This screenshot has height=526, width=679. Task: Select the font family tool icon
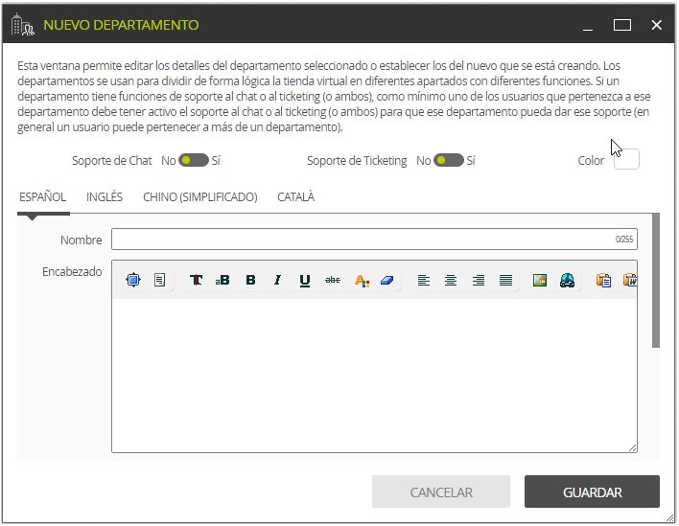[197, 281]
